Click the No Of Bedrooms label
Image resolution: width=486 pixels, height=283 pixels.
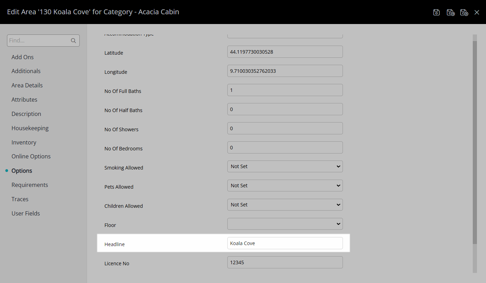tap(124, 149)
